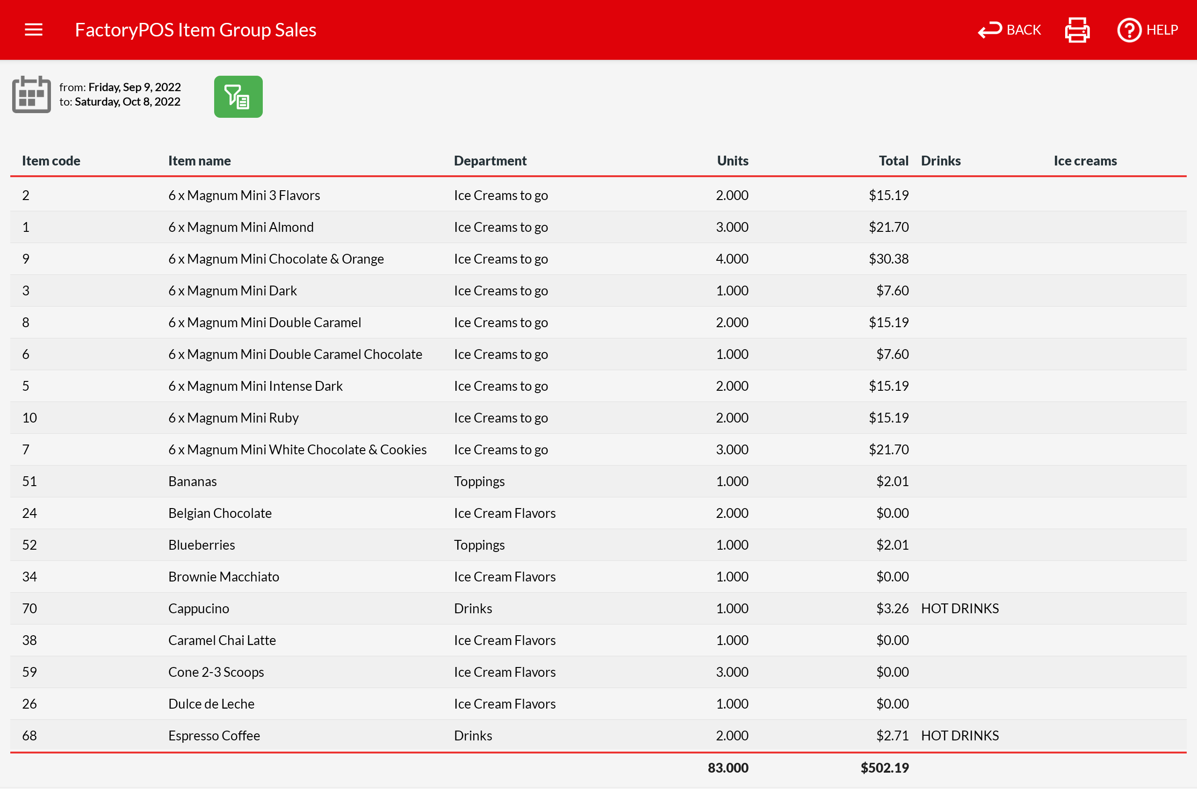Click the Ice creams group column header
Screen dimensions: 1197x789
(x=1085, y=160)
